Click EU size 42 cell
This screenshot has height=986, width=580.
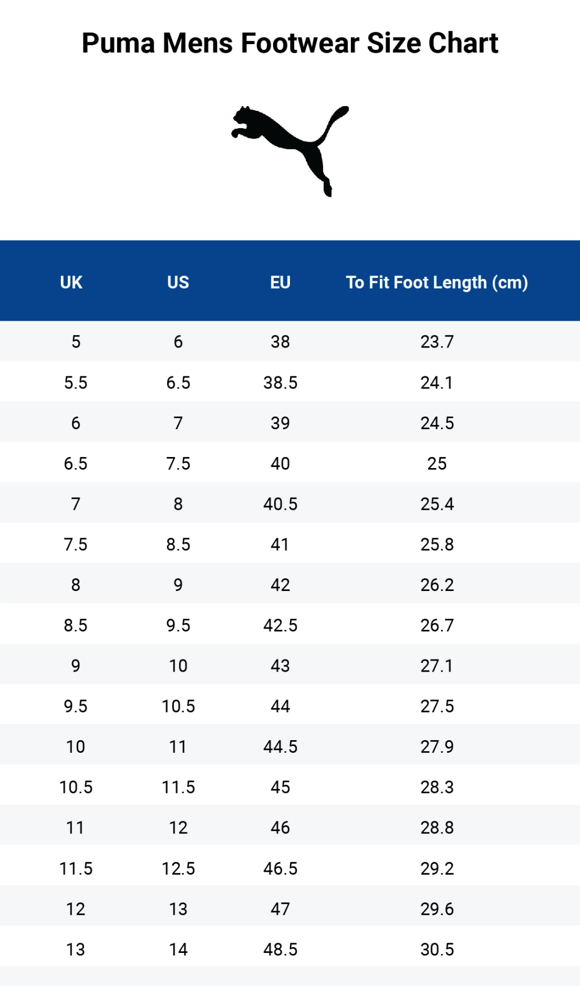pyautogui.click(x=280, y=585)
